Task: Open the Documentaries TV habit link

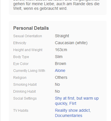Action: tap(68, 116)
